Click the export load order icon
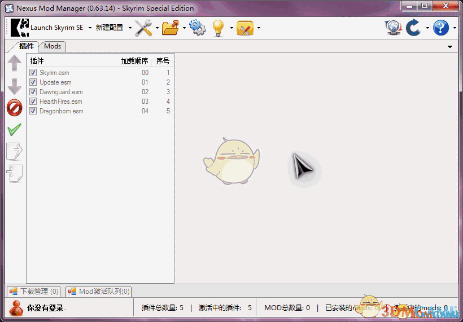The image size is (463, 322). tap(14, 151)
